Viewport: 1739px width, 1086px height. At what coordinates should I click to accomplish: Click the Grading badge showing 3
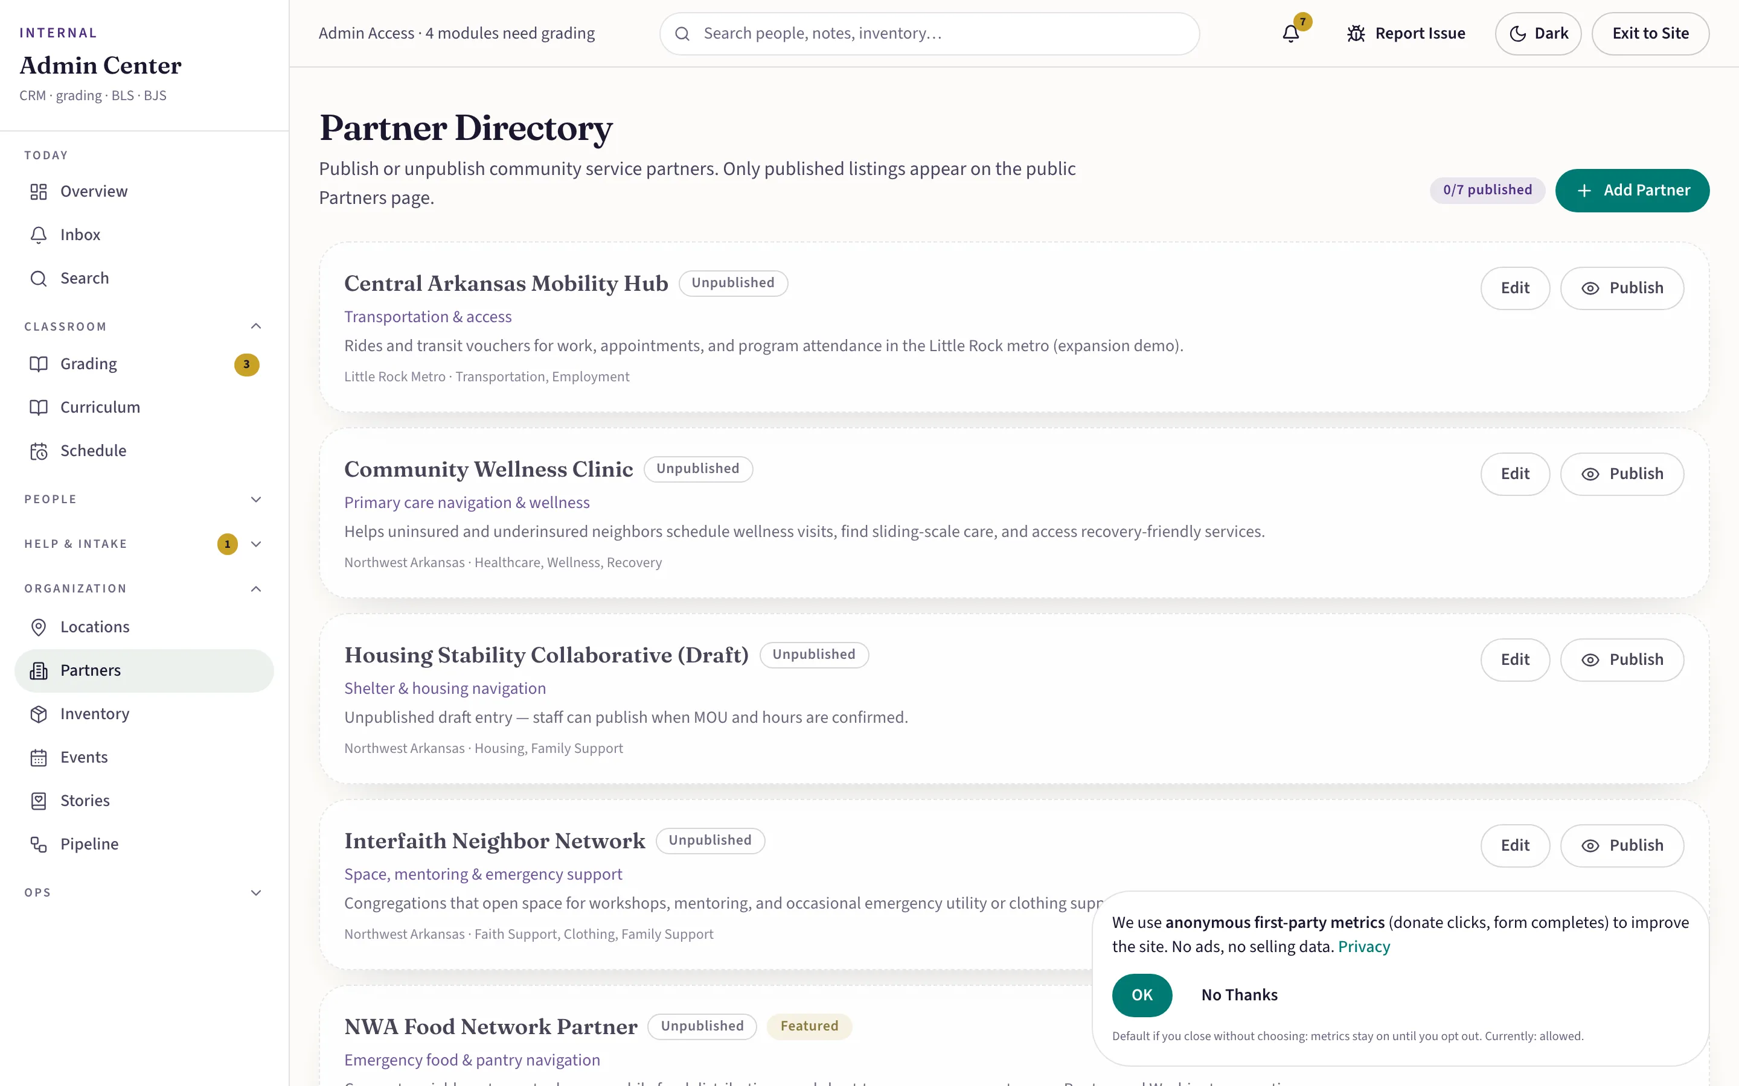(246, 364)
